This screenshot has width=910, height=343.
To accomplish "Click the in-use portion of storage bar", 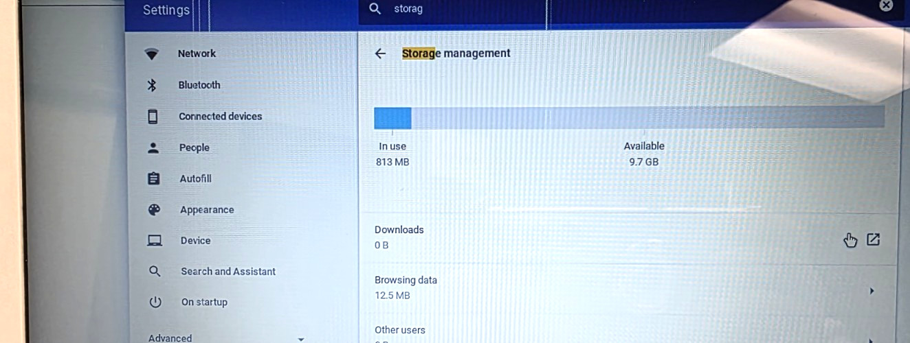I will point(392,118).
